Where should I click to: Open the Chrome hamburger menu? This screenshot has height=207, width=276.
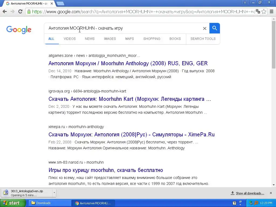point(272,12)
